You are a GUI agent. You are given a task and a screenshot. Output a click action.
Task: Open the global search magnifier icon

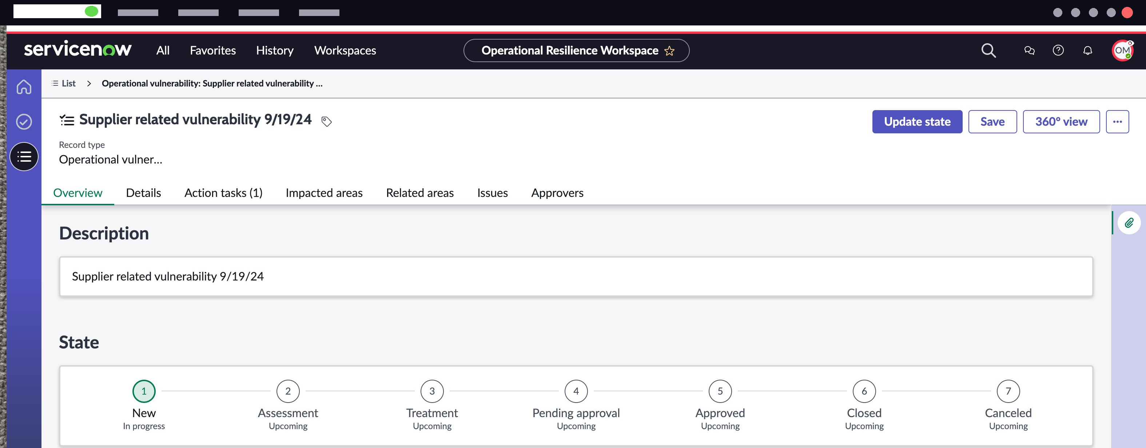point(988,51)
